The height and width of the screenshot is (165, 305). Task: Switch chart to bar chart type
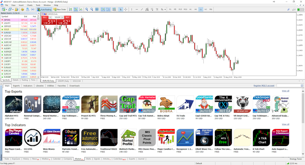coord(70,9)
